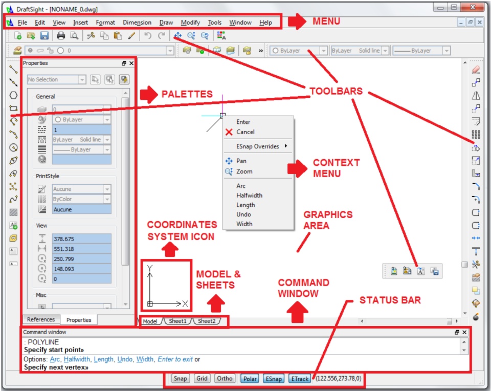Expand the toolbar overflow chevron
The width and height of the screenshot is (491, 391).
click(260, 51)
